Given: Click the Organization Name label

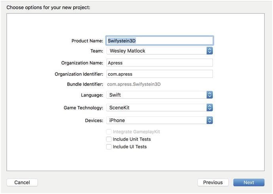Looking at the screenshot, I should tap(82, 63).
